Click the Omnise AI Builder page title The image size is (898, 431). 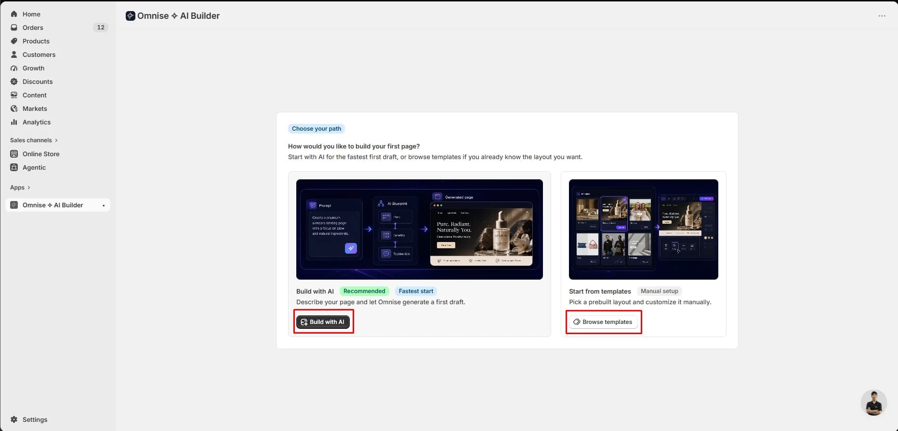tap(178, 16)
